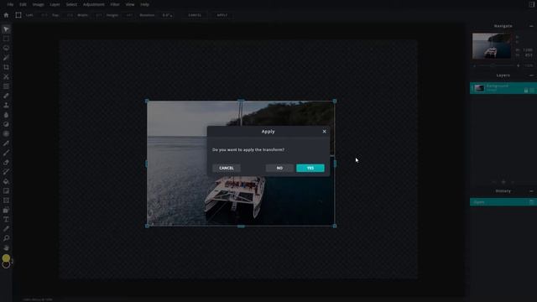Click Cancel in the options bar
The image size is (537, 302).
pos(195,15)
